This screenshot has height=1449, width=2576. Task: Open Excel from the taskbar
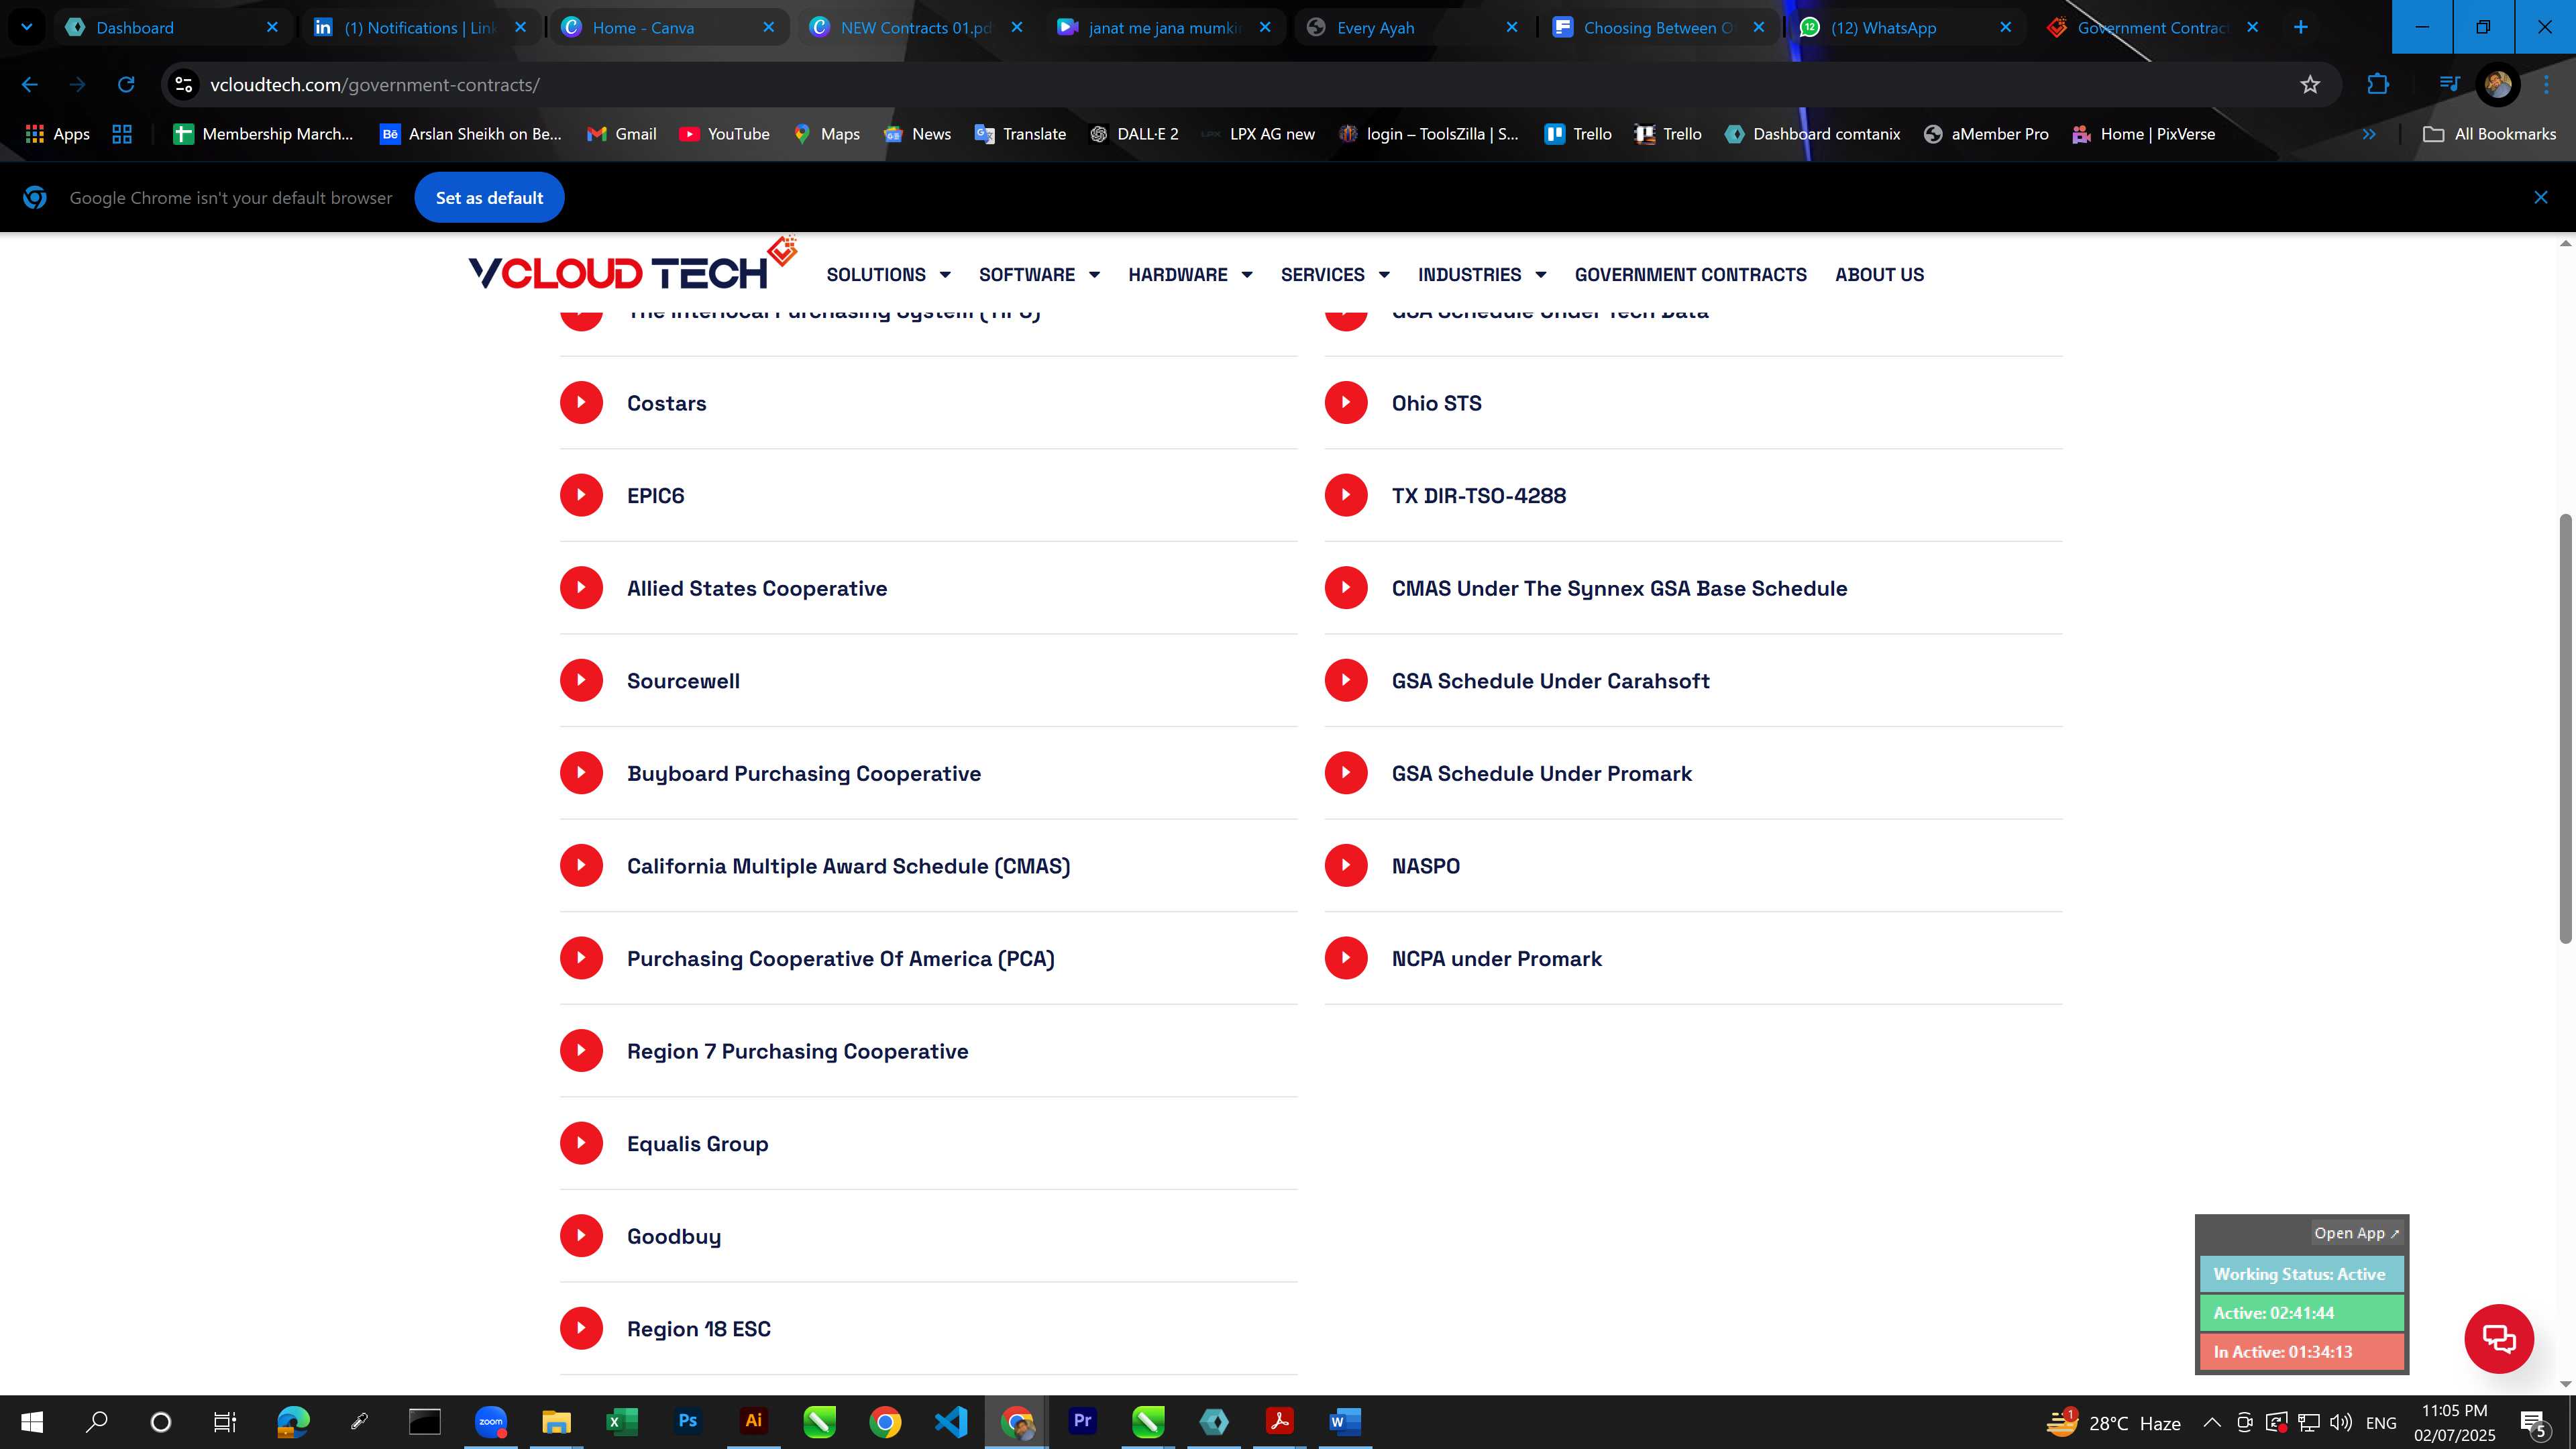[622, 1421]
